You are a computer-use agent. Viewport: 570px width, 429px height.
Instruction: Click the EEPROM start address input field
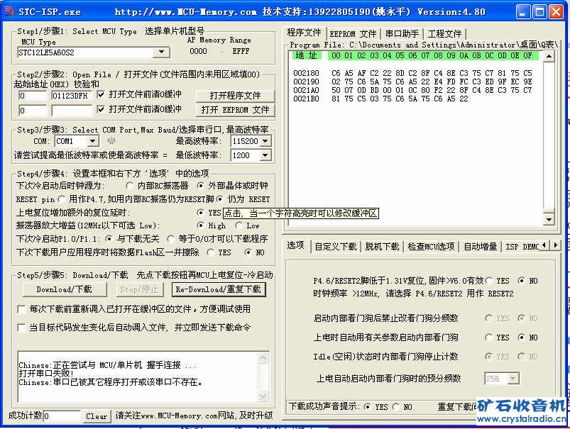(33, 111)
